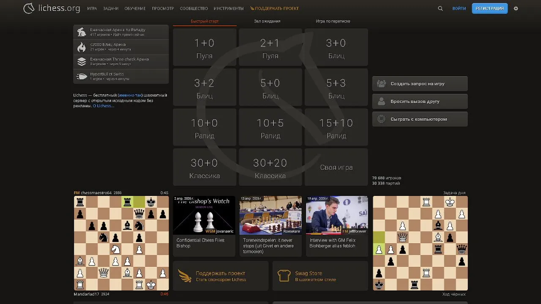The width and height of the screenshot is (541, 304).
Task: Click the HyperBullet Swiss bullet icon
Action: (82, 76)
